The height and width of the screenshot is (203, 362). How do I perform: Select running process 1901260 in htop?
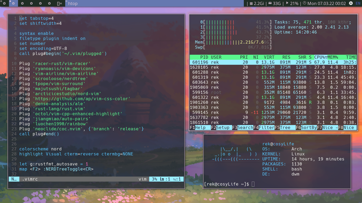(273, 102)
